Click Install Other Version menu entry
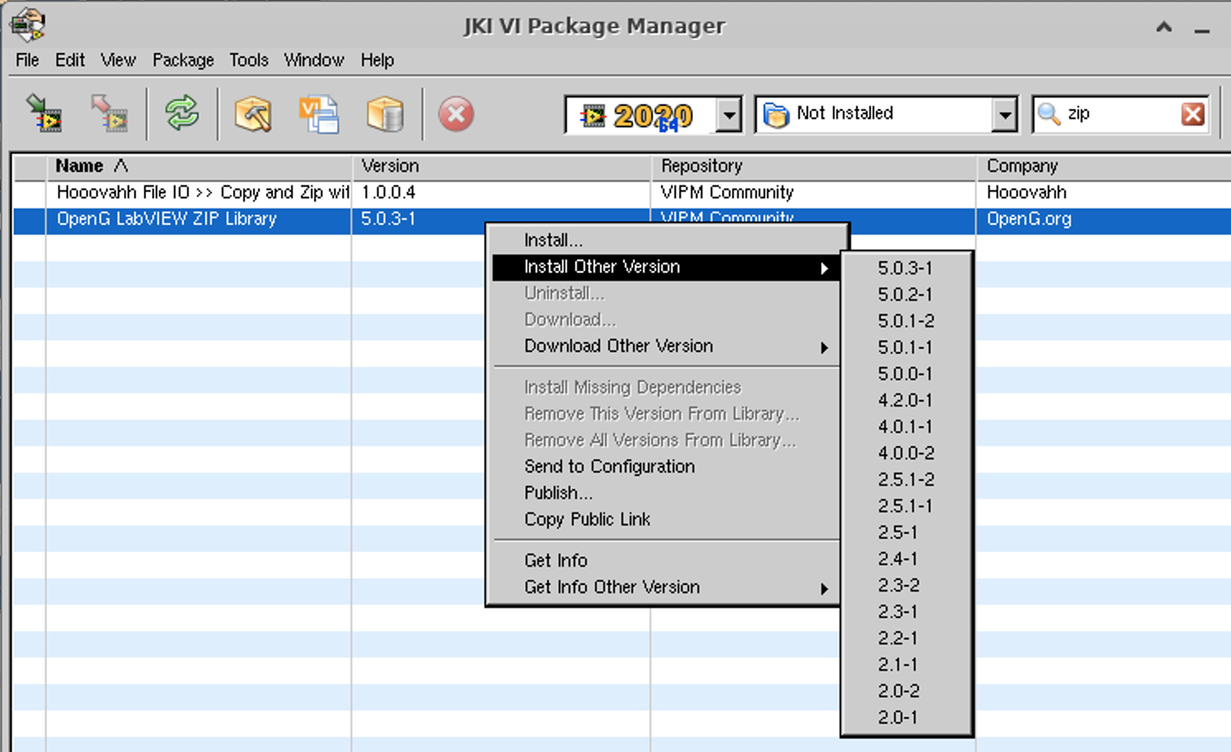The height and width of the screenshot is (752, 1231). pyautogui.click(x=666, y=267)
